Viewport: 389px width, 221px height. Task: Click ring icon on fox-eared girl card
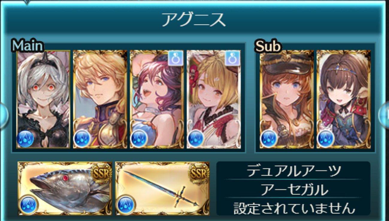coord(232,58)
